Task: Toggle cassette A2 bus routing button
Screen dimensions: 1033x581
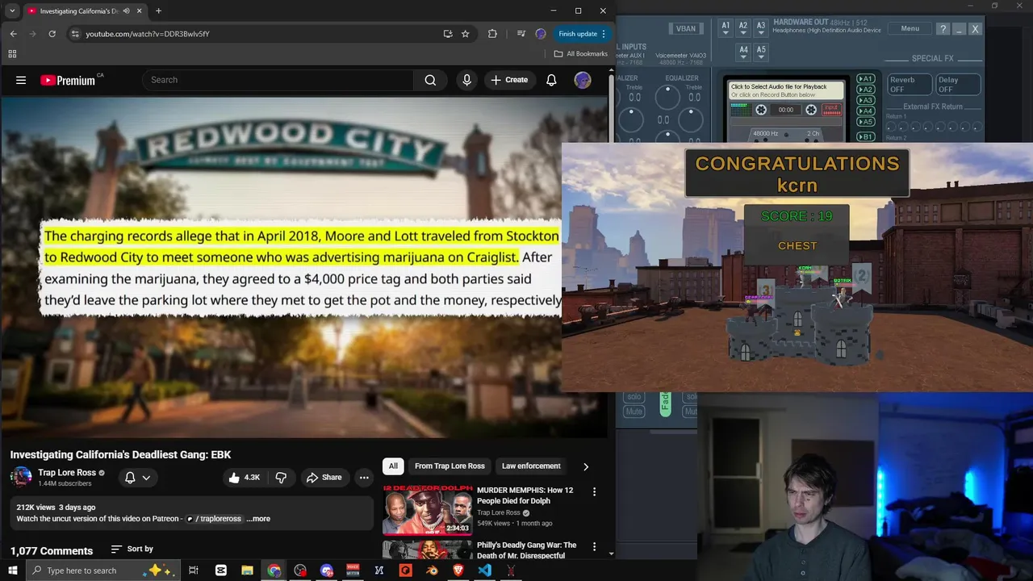Action: coord(865,90)
